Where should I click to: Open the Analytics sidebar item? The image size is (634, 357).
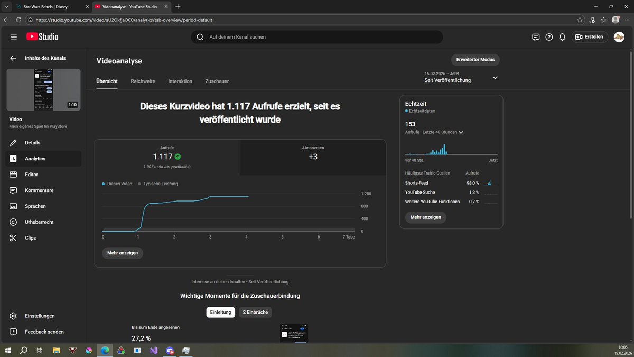(x=43, y=159)
